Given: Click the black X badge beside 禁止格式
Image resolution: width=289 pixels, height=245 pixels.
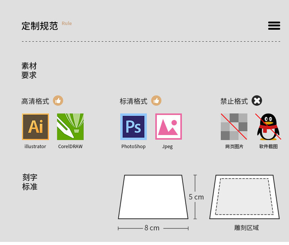Looking at the screenshot, I should (x=257, y=101).
